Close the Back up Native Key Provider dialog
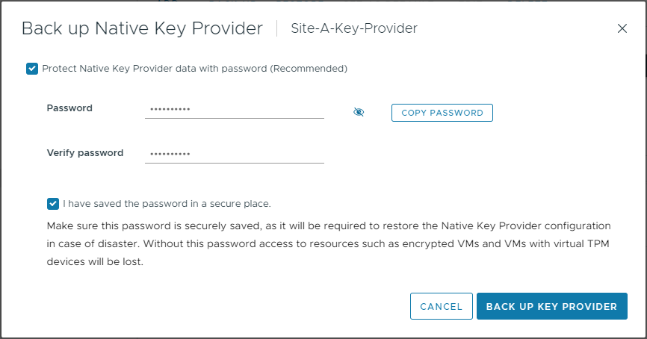This screenshot has height=339, width=647. (622, 28)
